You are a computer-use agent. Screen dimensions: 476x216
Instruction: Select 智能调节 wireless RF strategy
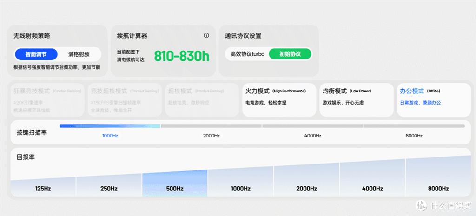pyautogui.click(x=36, y=54)
